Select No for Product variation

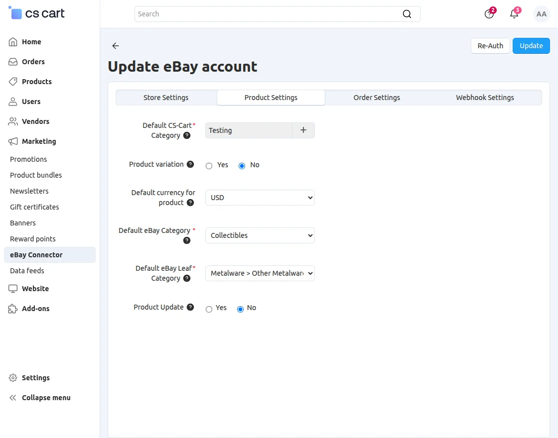242,166
